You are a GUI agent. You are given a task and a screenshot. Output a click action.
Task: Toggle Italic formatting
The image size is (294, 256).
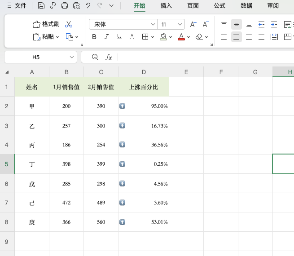tap(107, 37)
